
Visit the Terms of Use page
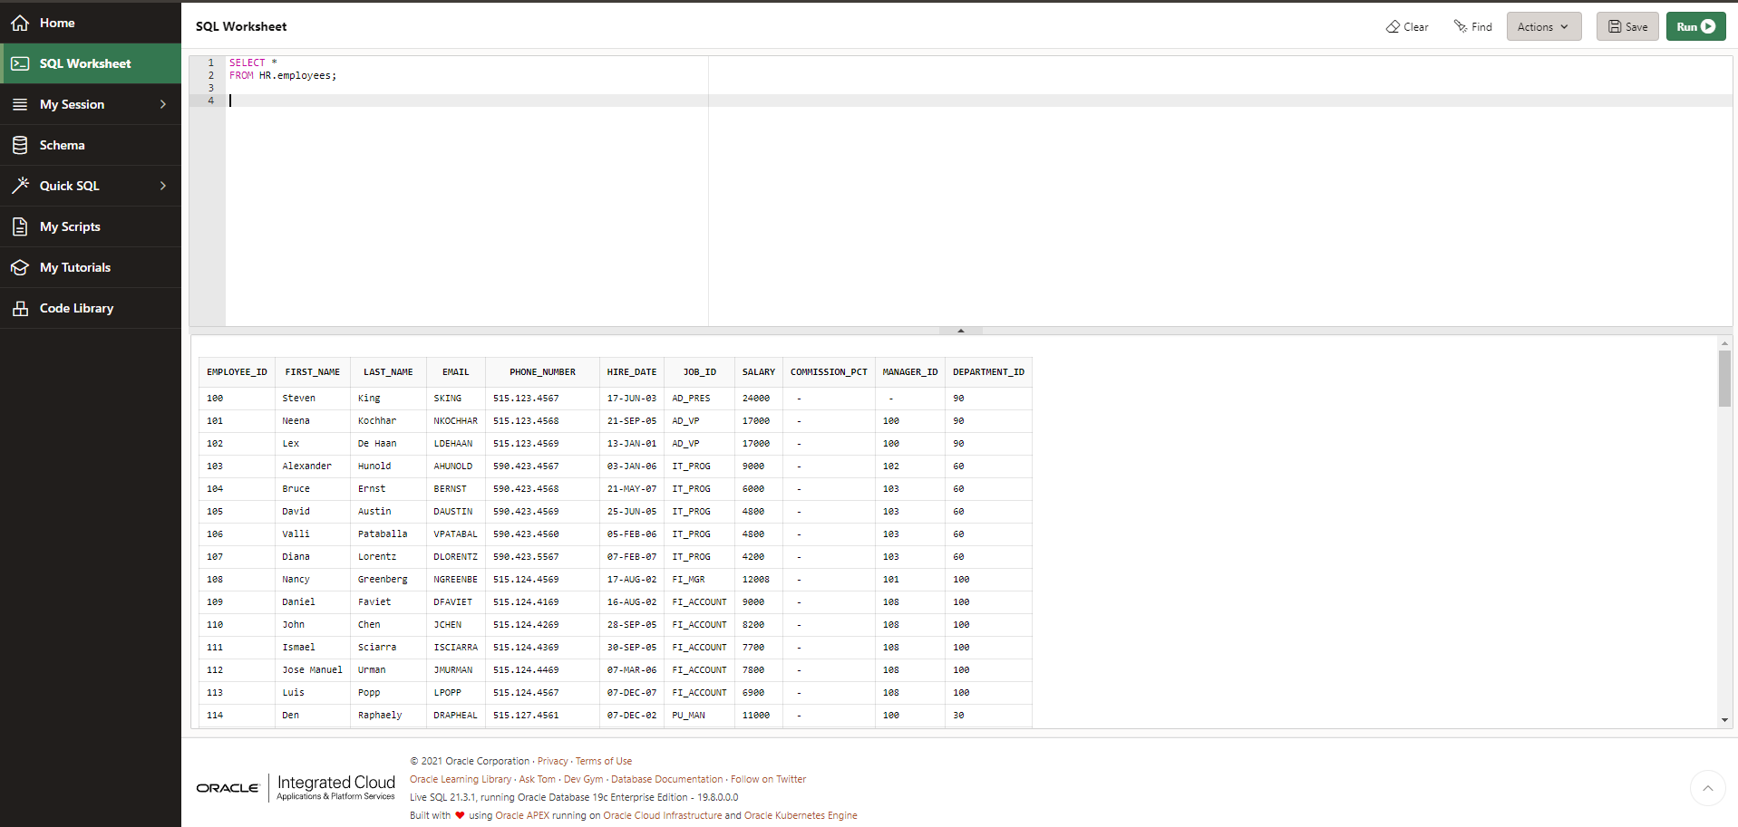[x=604, y=761]
